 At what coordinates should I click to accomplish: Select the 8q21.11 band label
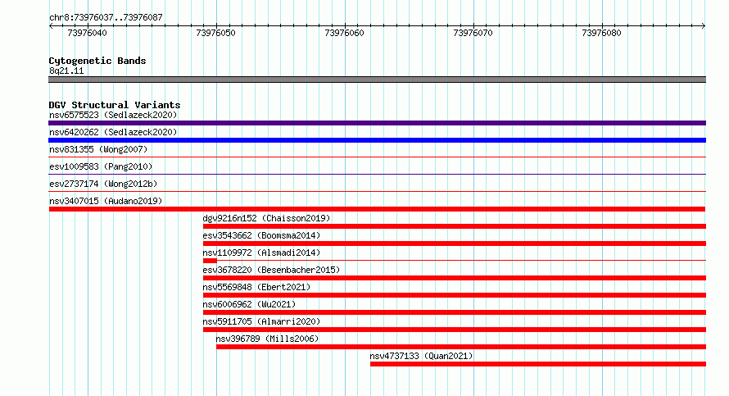pos(66,71)
